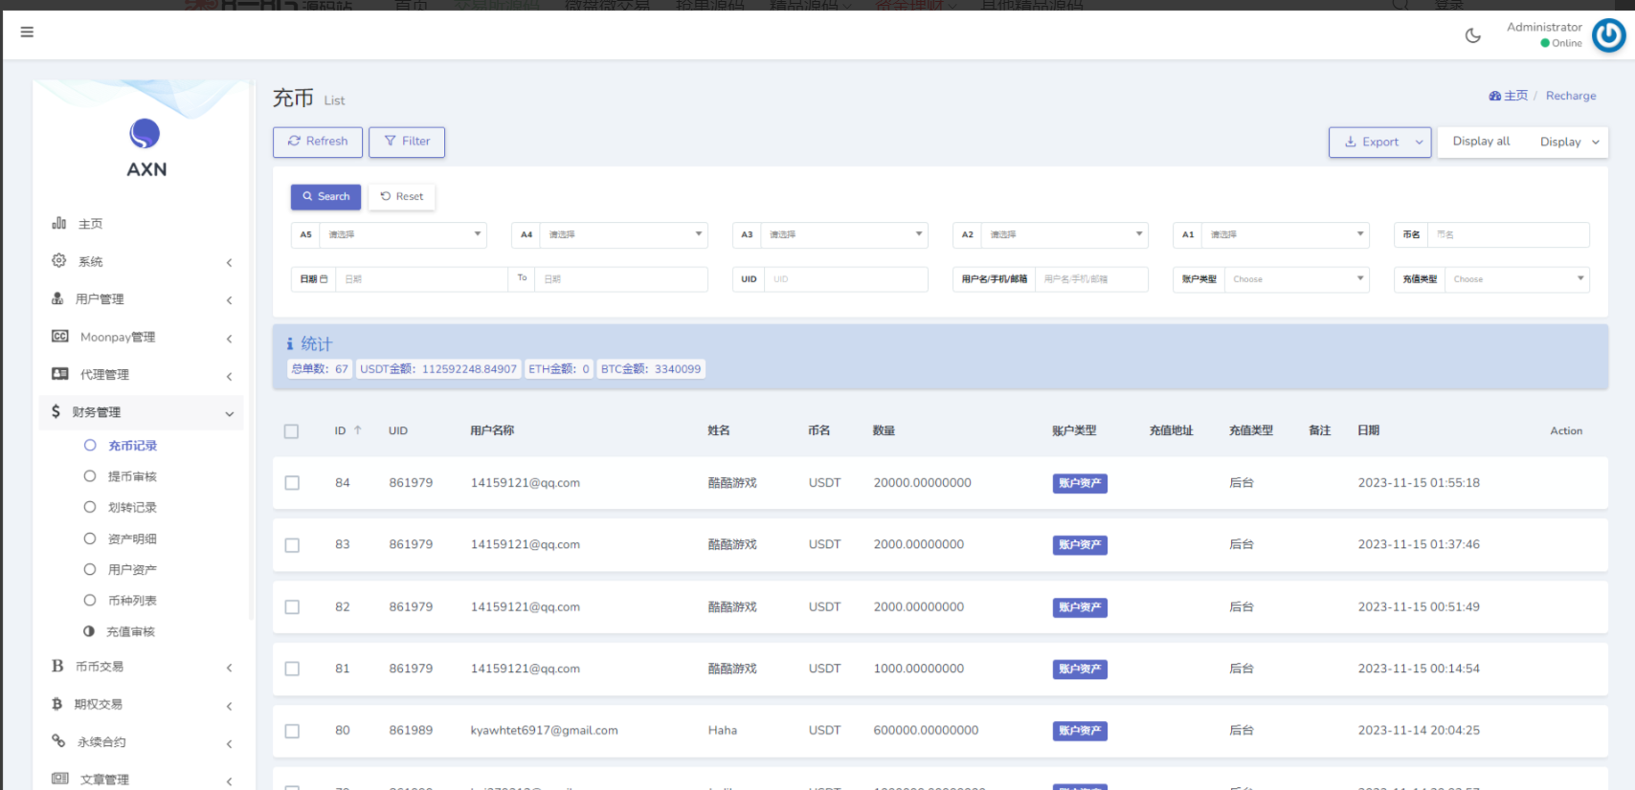Click 账户资产 badge in row 83

1080,545
